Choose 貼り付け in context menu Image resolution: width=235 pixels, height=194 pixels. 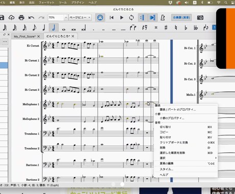tap(185, 137)
